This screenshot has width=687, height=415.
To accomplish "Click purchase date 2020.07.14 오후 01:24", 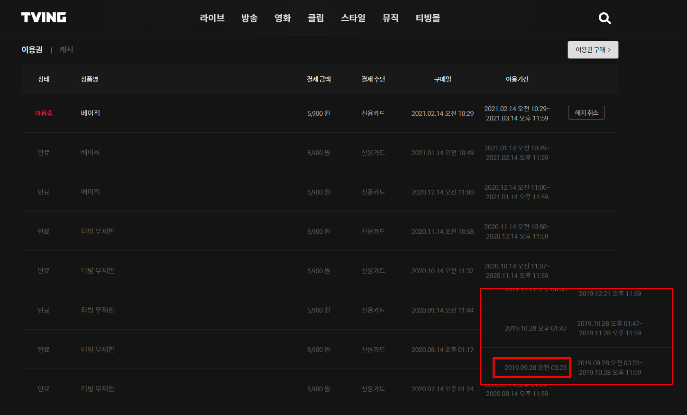I will click(442, 389).
